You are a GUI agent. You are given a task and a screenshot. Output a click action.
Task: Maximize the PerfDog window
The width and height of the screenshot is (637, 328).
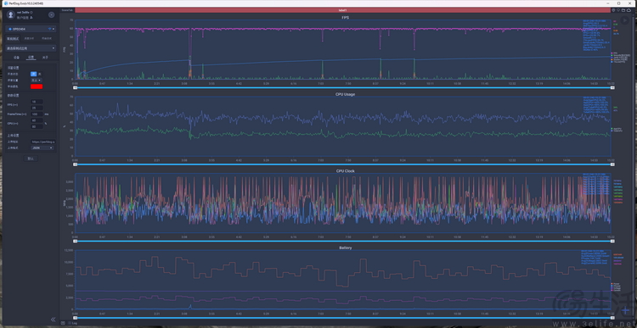(x=618, y=3)
